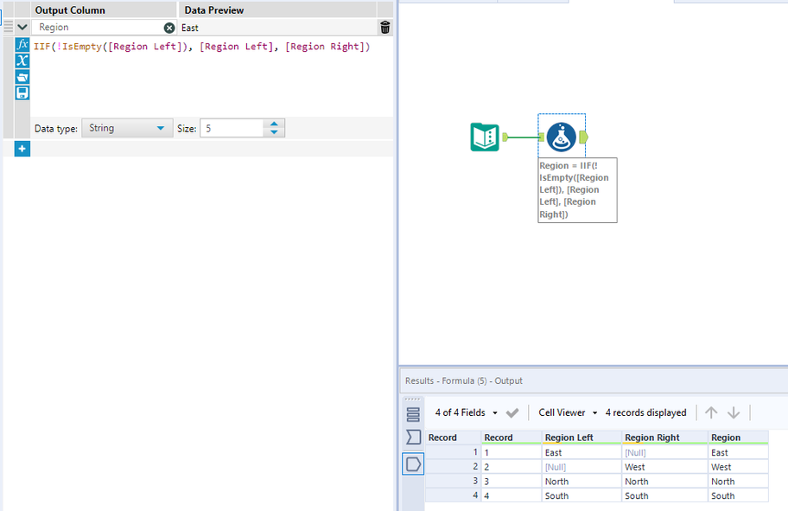Select South cell in Region column
The image size is (788, 511).
[738, 496]
